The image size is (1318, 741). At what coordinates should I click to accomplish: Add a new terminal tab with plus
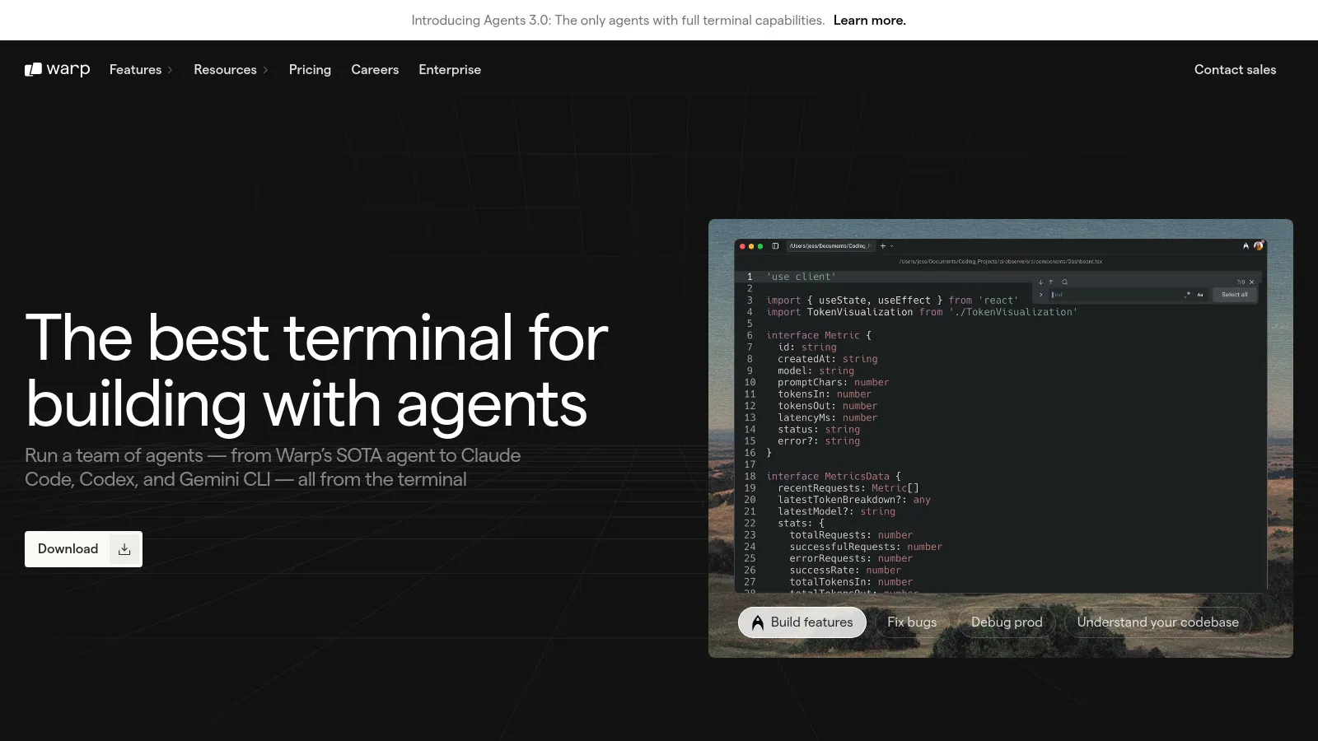[x=882, y=246]
